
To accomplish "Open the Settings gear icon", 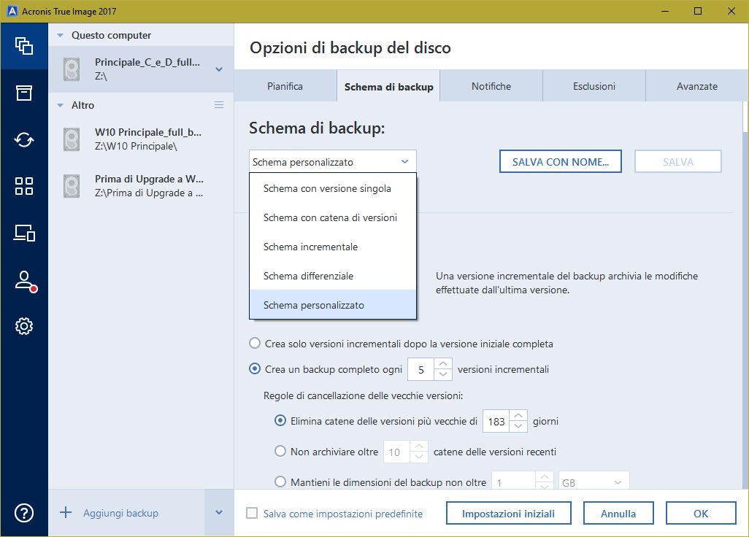I will click(x=23, y=326).
